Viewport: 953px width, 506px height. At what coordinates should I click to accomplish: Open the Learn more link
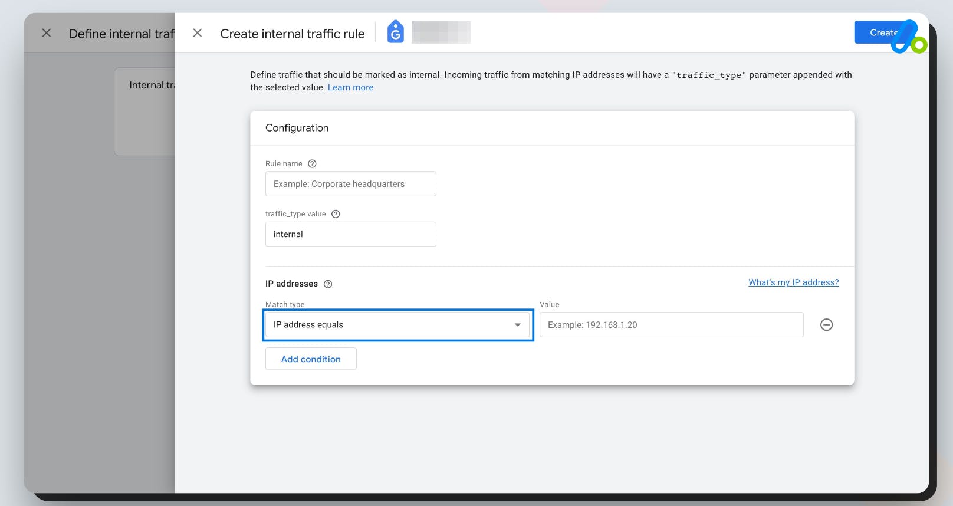[350, 87]
